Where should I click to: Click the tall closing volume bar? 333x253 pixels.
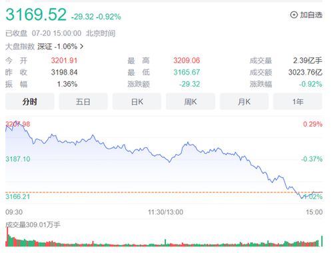point(322,241)
